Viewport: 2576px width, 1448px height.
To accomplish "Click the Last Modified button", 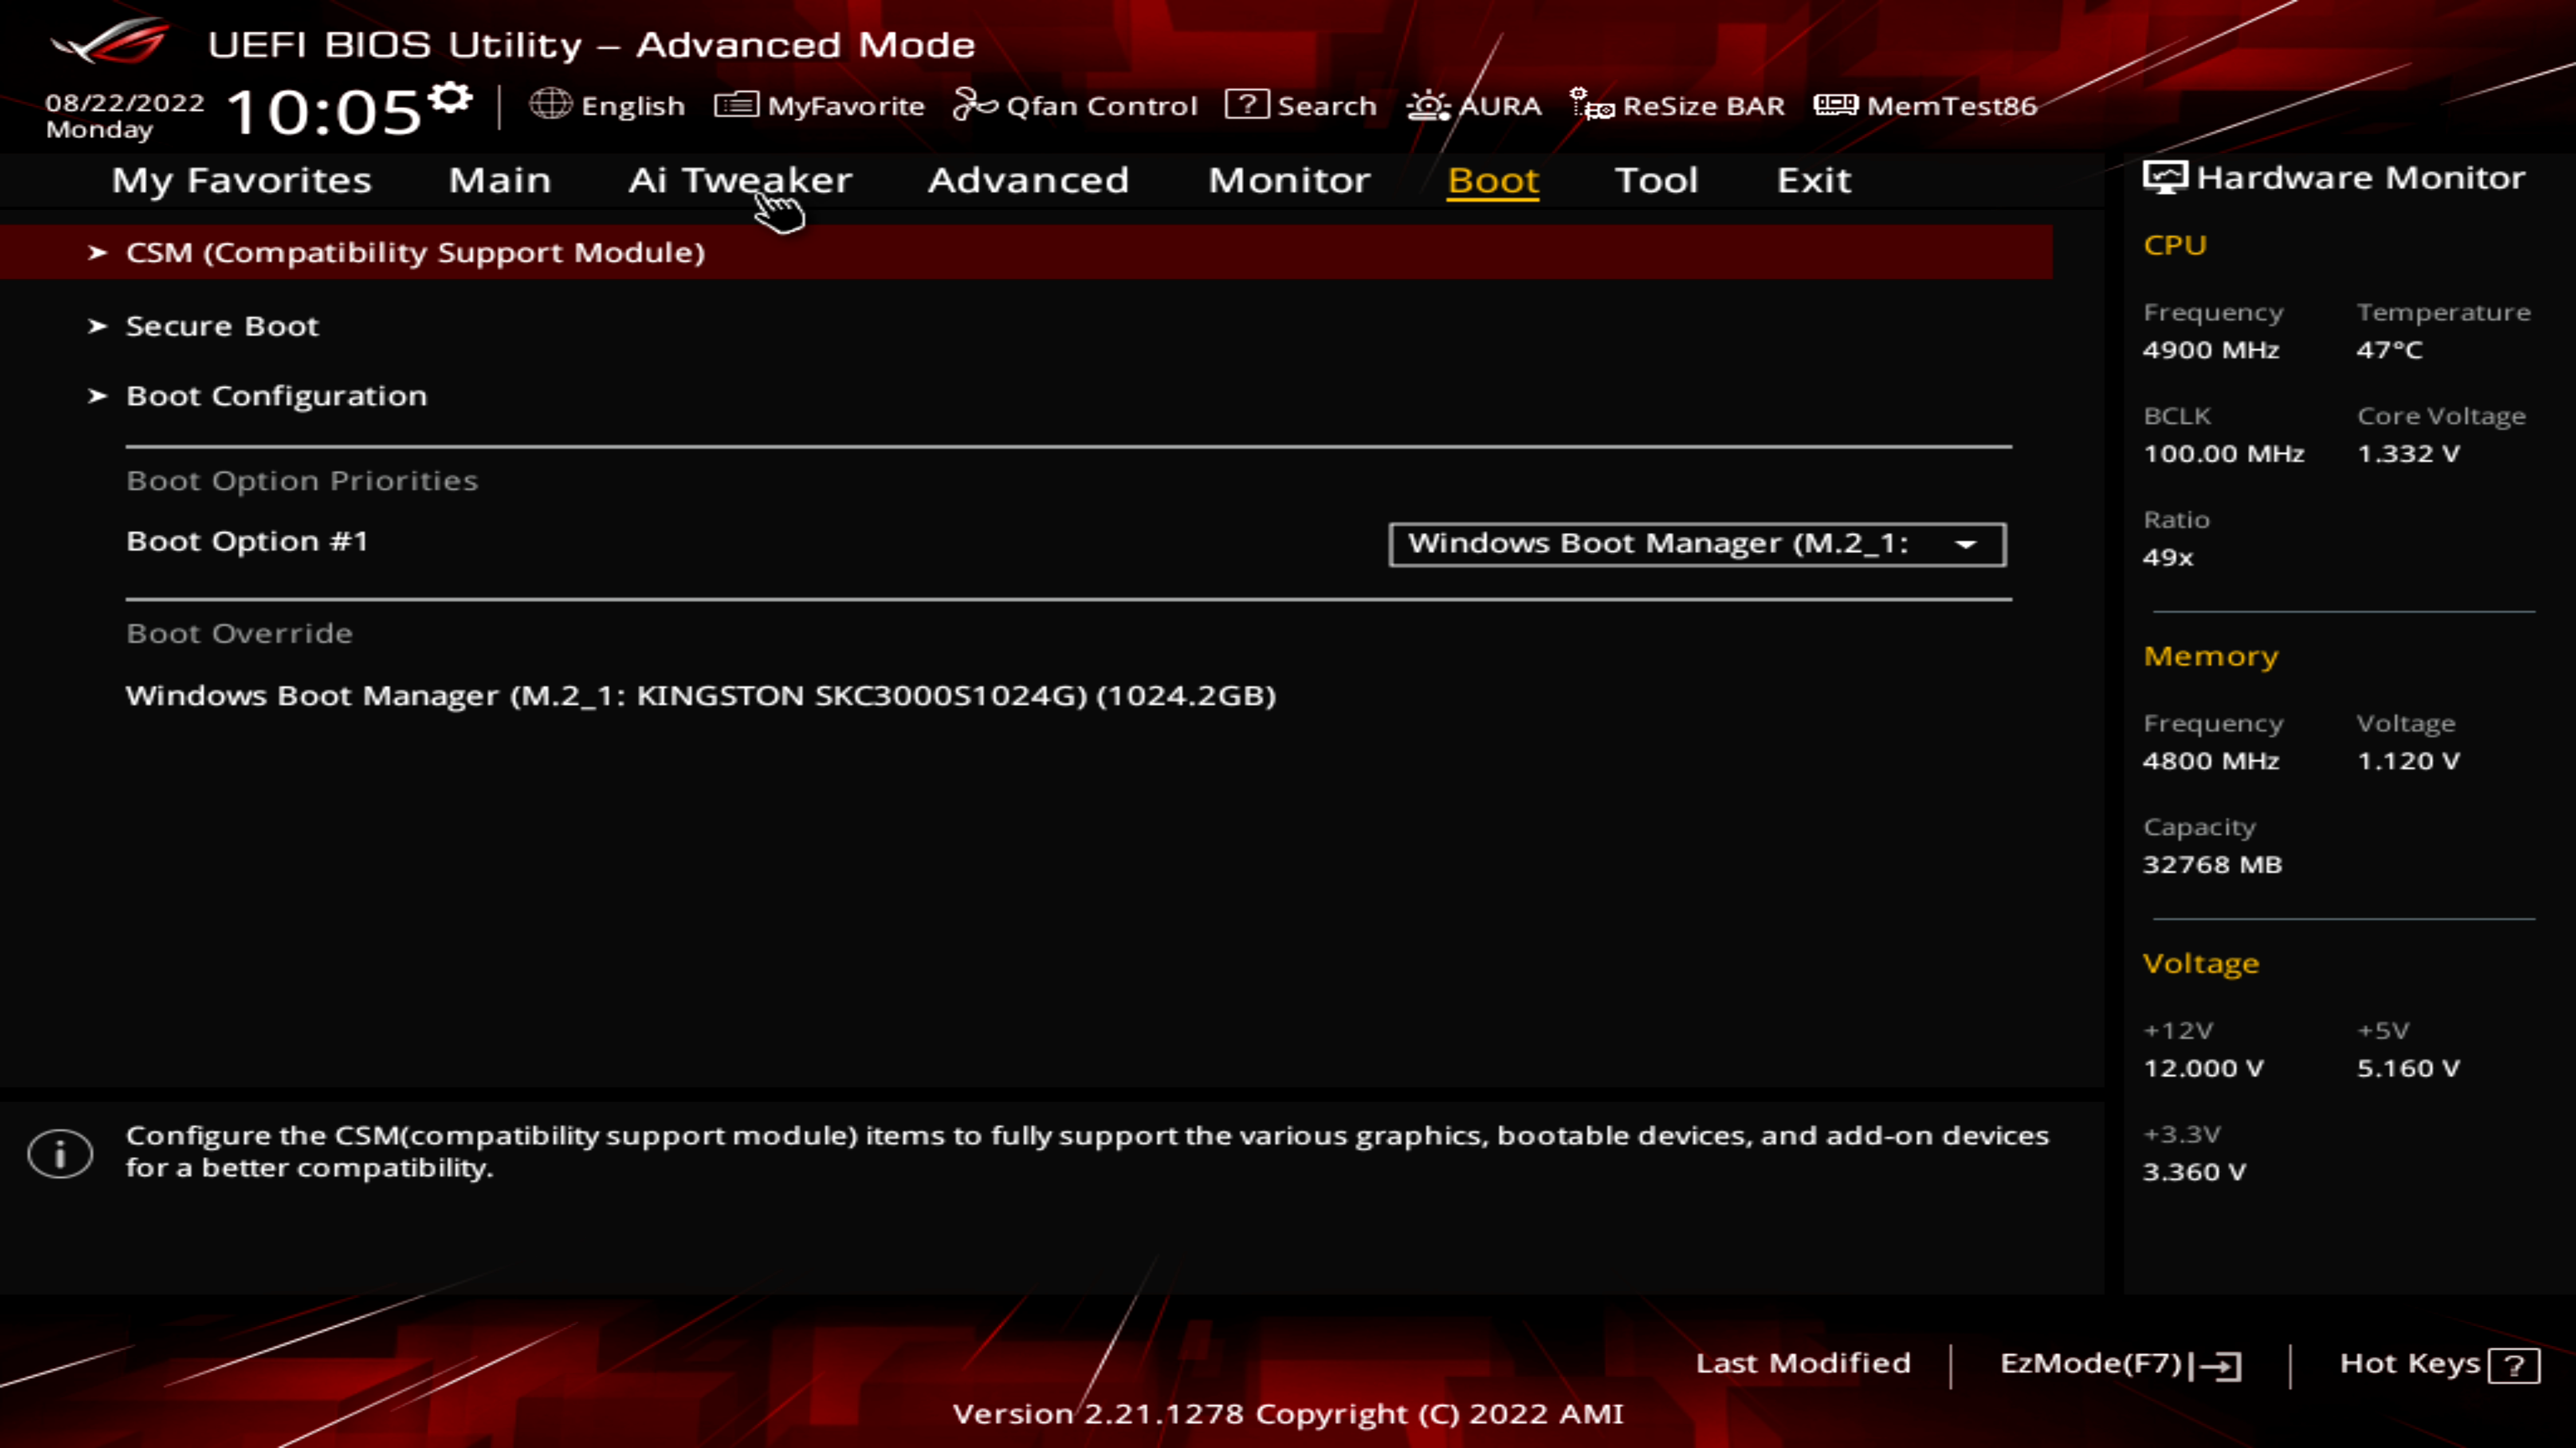I will click(1802, 1363).
